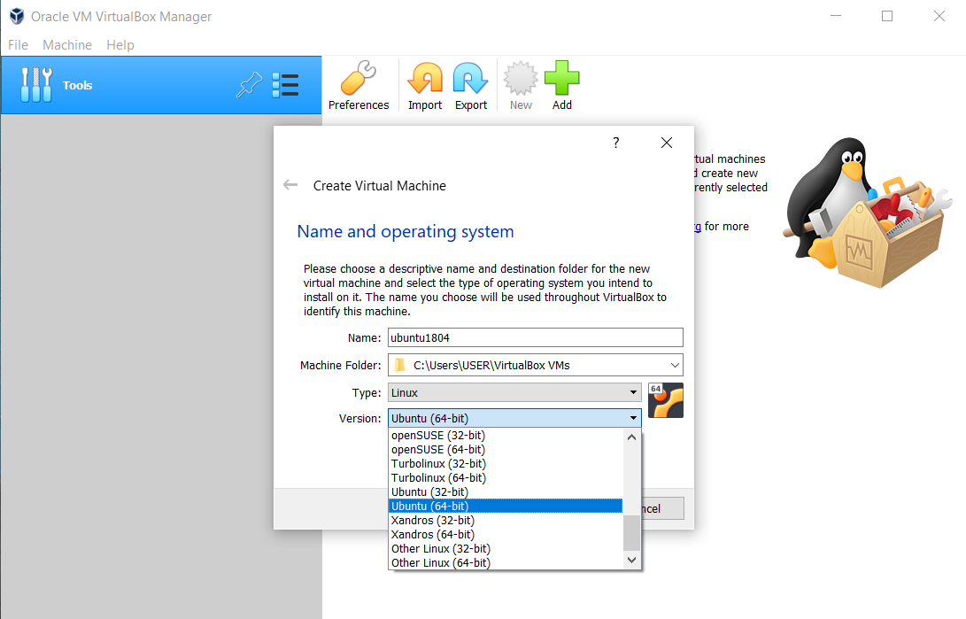Click the Name field containing ubuntu1804
This screenshot has height=619, width=966.
coord(535,337)
